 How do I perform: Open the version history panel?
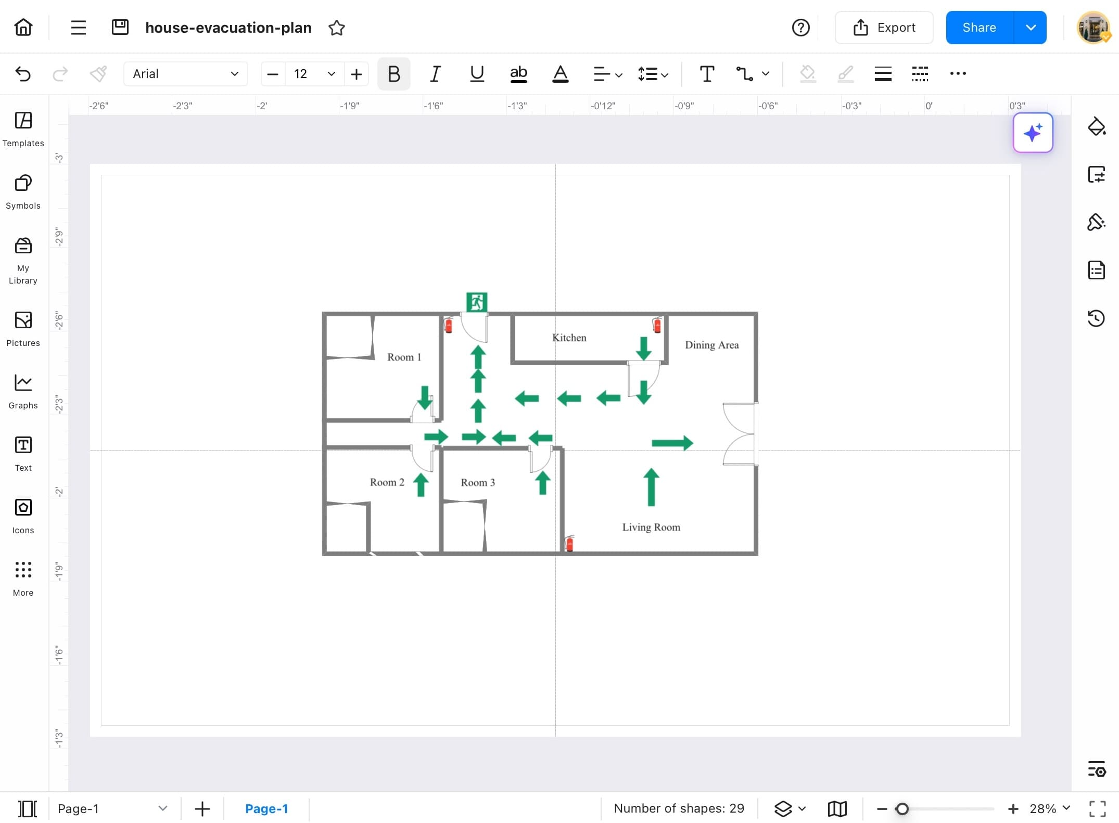(x=1097, y=318)
